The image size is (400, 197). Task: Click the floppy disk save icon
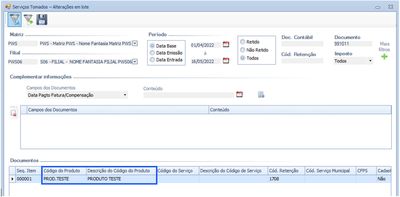click(x=42, y=20)
